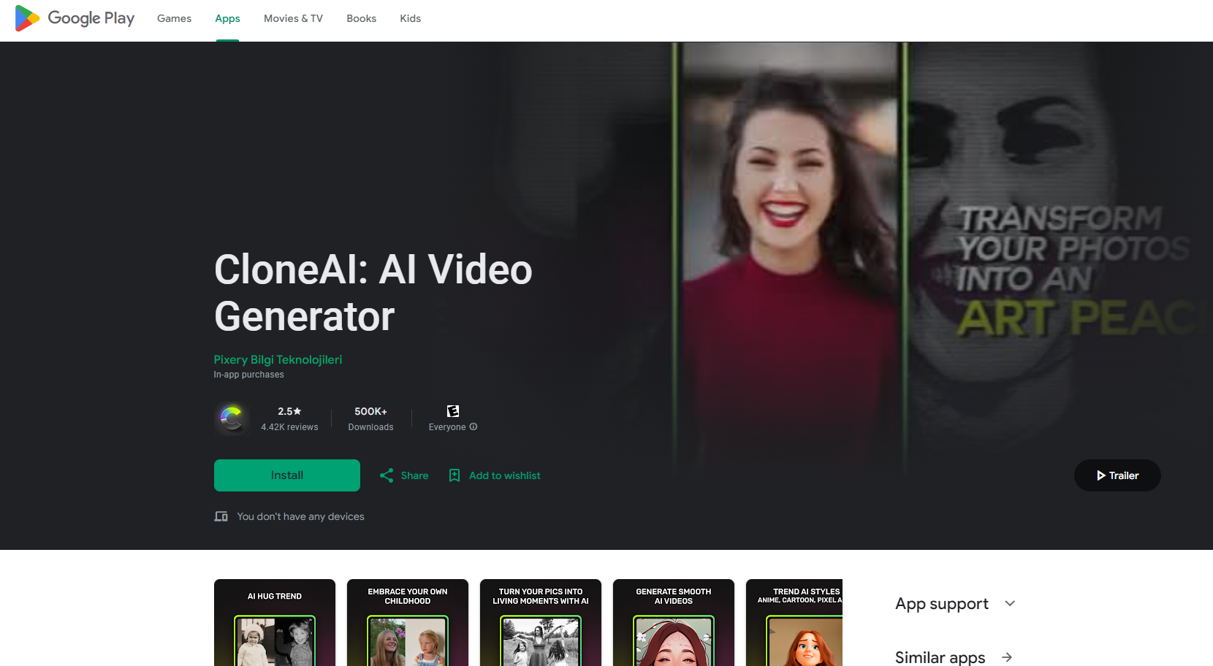
Task: Open the AI Hug Trend screenshot
Action: (x=275, y=623)
